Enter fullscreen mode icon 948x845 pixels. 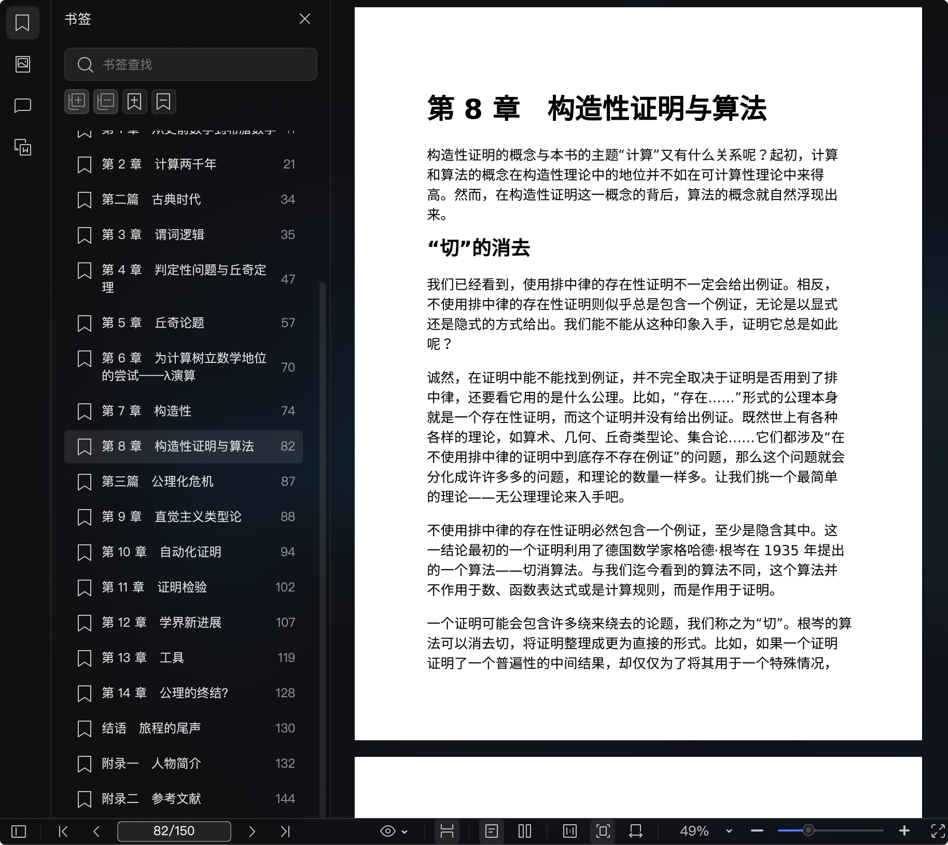pyautogui.click(x=938, y=831)
